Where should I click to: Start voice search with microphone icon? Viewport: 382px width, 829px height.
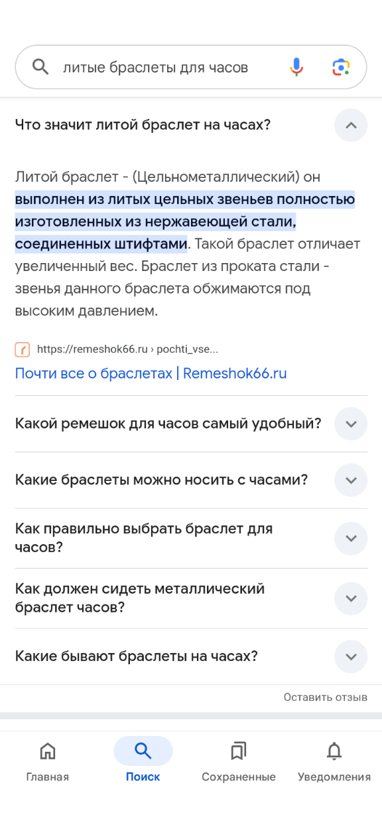click(x=296, y=67)
